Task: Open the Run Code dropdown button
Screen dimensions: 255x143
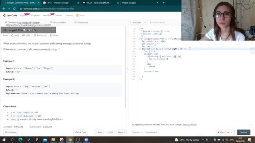Action: (x=225, y=132)
